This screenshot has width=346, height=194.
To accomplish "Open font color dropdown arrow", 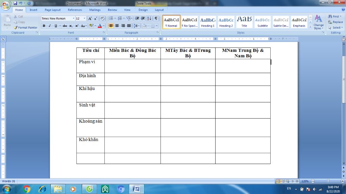I will [x=104, y=26].
